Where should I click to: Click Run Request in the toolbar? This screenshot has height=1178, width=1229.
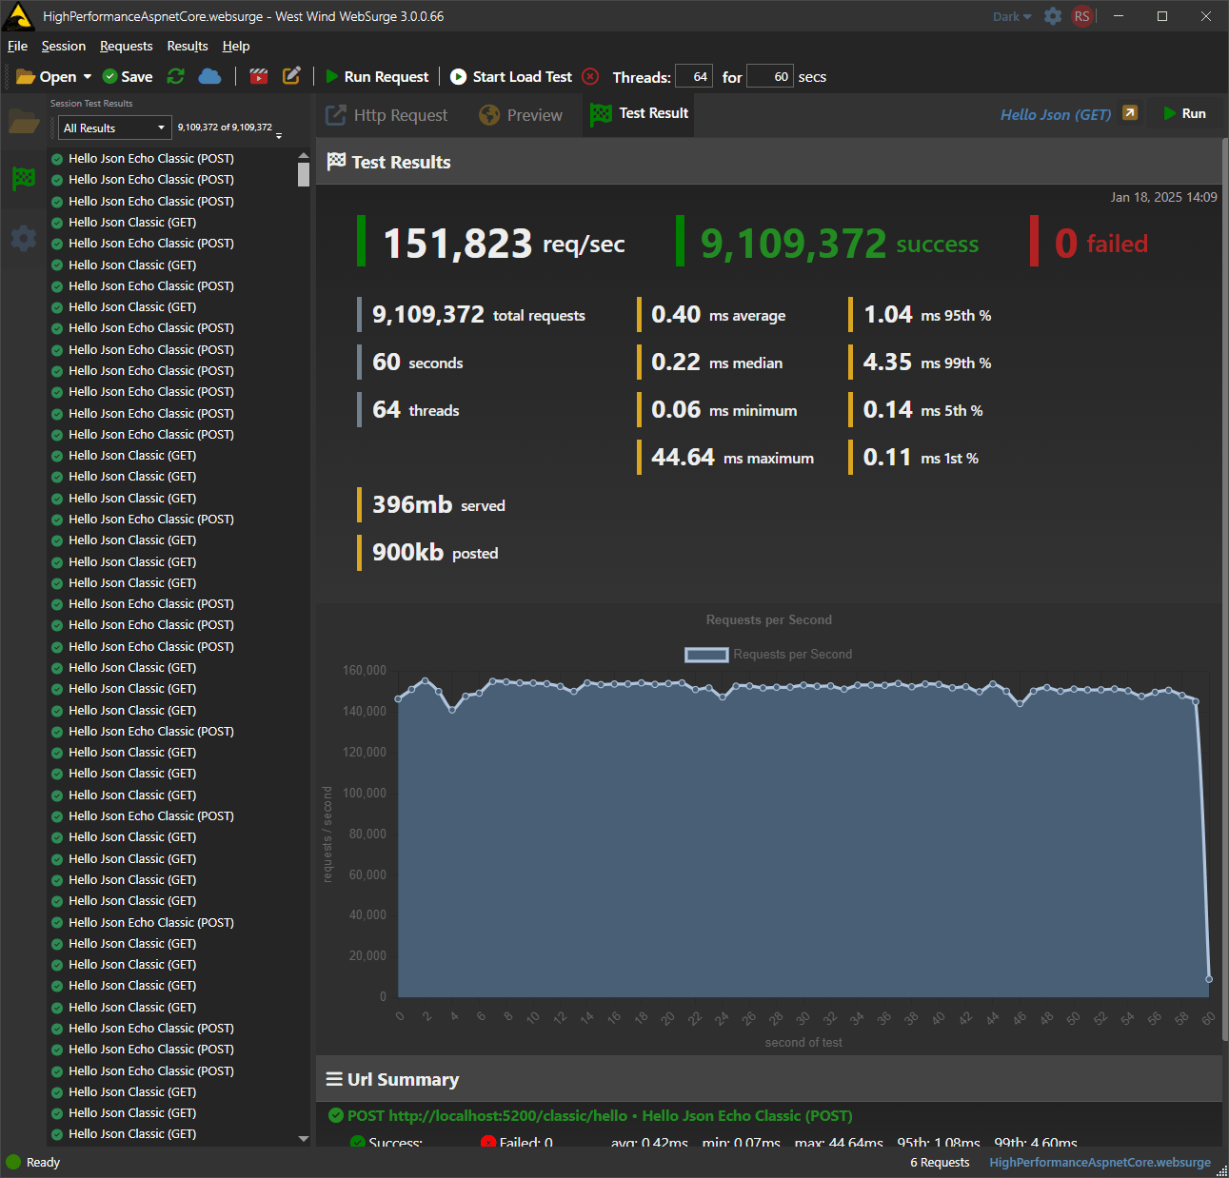click(x=377, y=76)
